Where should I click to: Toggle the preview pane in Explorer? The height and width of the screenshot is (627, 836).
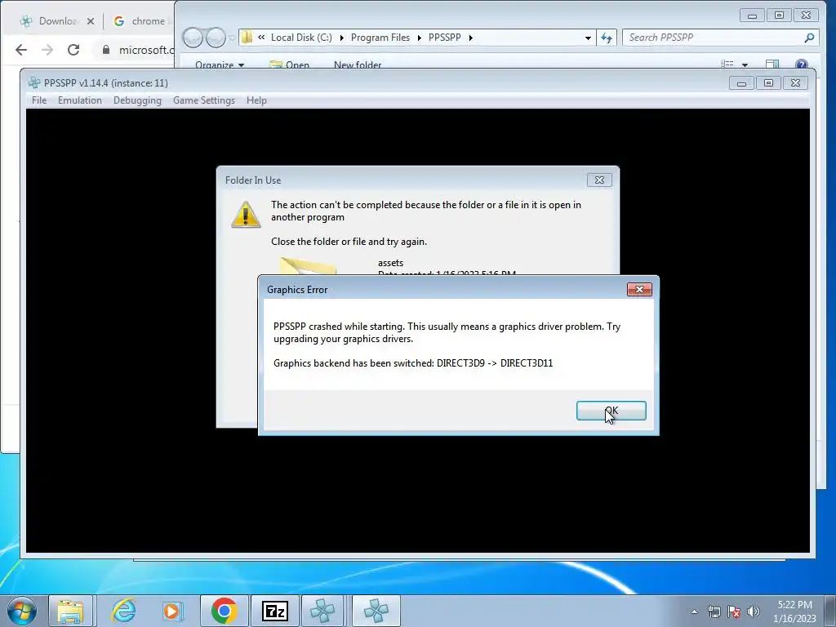(772, 64)
